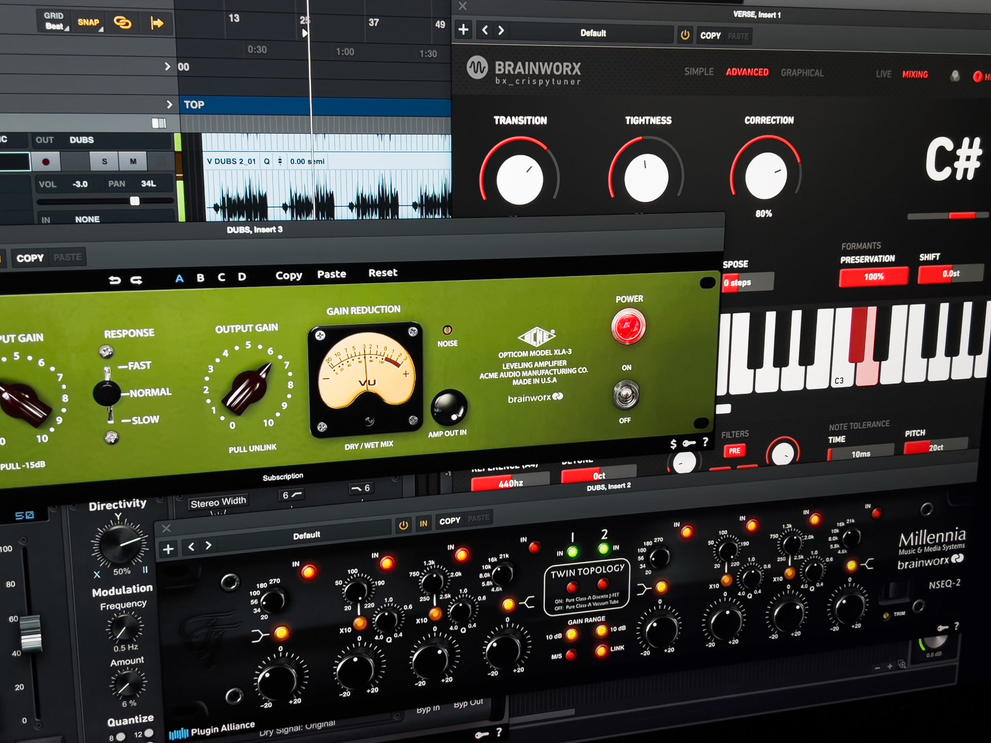This screenshot has width=991, height=743.
Task: Expand the TOP track folder chevron
Action: tap(169, 104)
